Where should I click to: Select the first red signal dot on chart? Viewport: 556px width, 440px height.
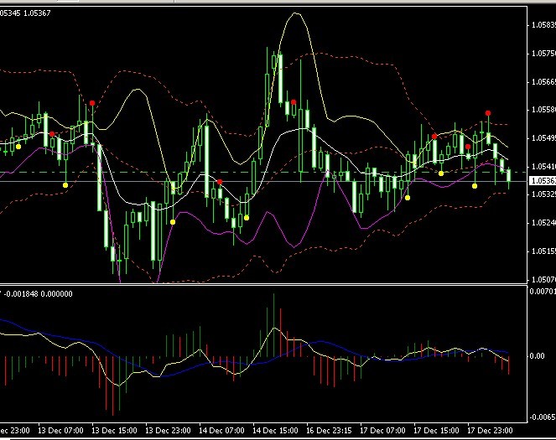(52, 134)
